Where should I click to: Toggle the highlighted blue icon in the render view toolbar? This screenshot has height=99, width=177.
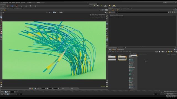54,12
